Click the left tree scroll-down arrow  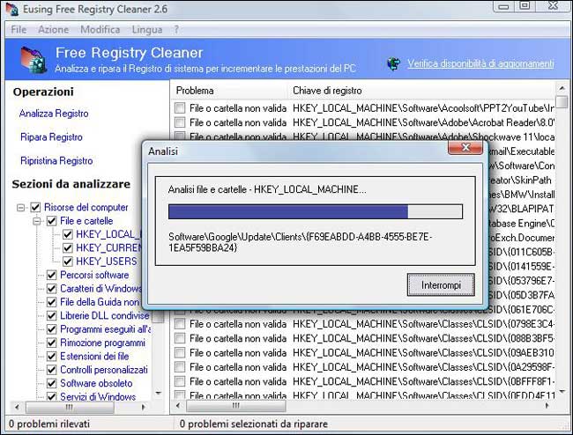click(158, 394)
